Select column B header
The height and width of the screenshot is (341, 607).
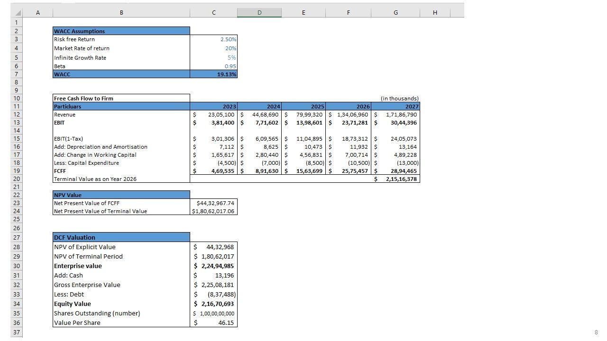click(121, 13)
